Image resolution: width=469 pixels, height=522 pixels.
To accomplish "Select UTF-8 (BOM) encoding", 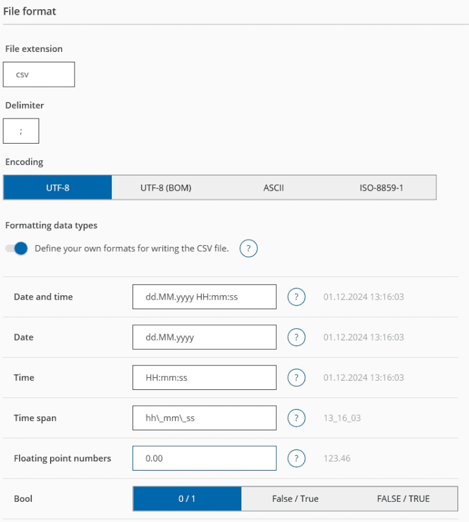I will (165, 188).
